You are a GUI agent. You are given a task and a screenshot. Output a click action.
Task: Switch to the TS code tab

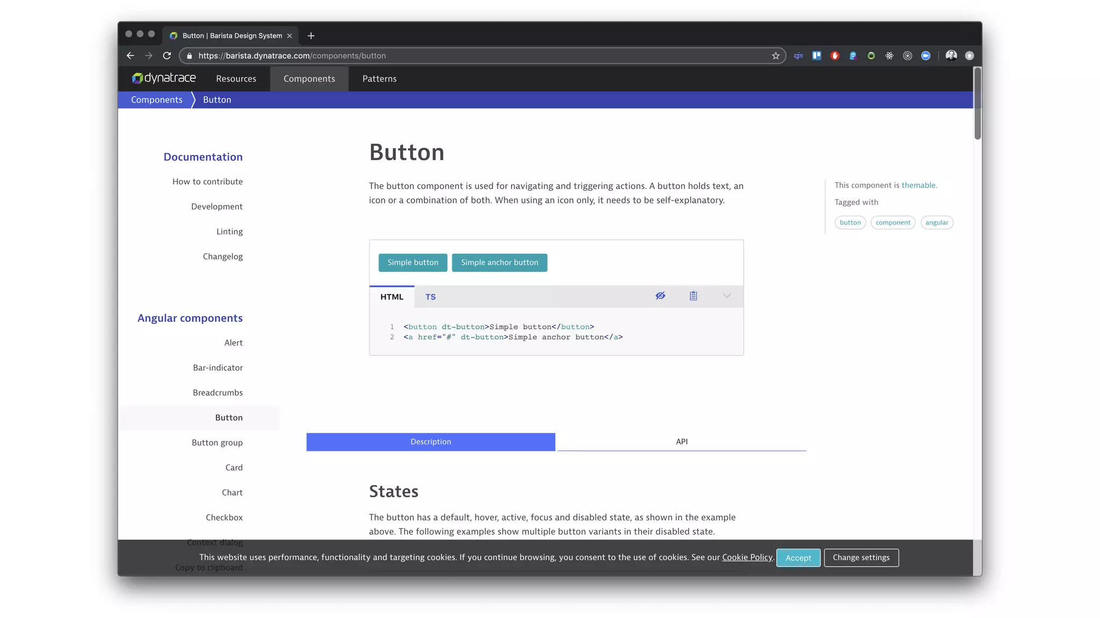(x=430, y=297)
